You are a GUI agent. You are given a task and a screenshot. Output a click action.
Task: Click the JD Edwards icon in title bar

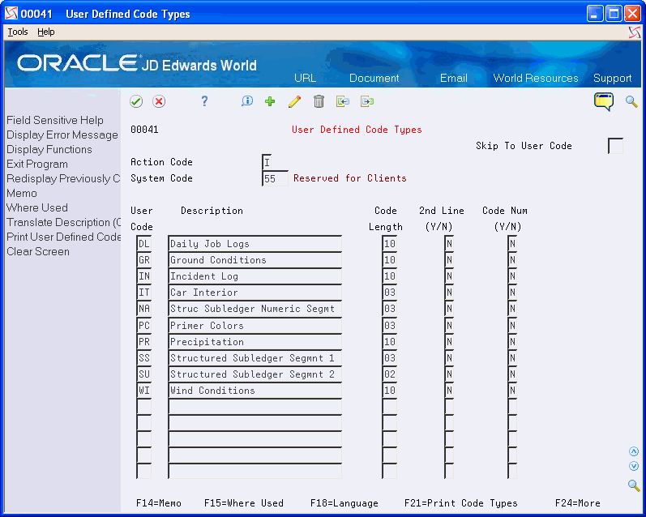[x=11, y=14]
